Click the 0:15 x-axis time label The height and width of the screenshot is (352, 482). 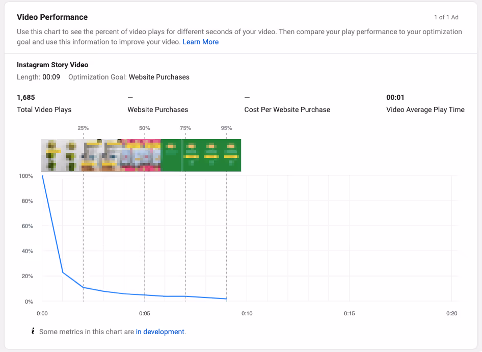click(x=349, y=314)
